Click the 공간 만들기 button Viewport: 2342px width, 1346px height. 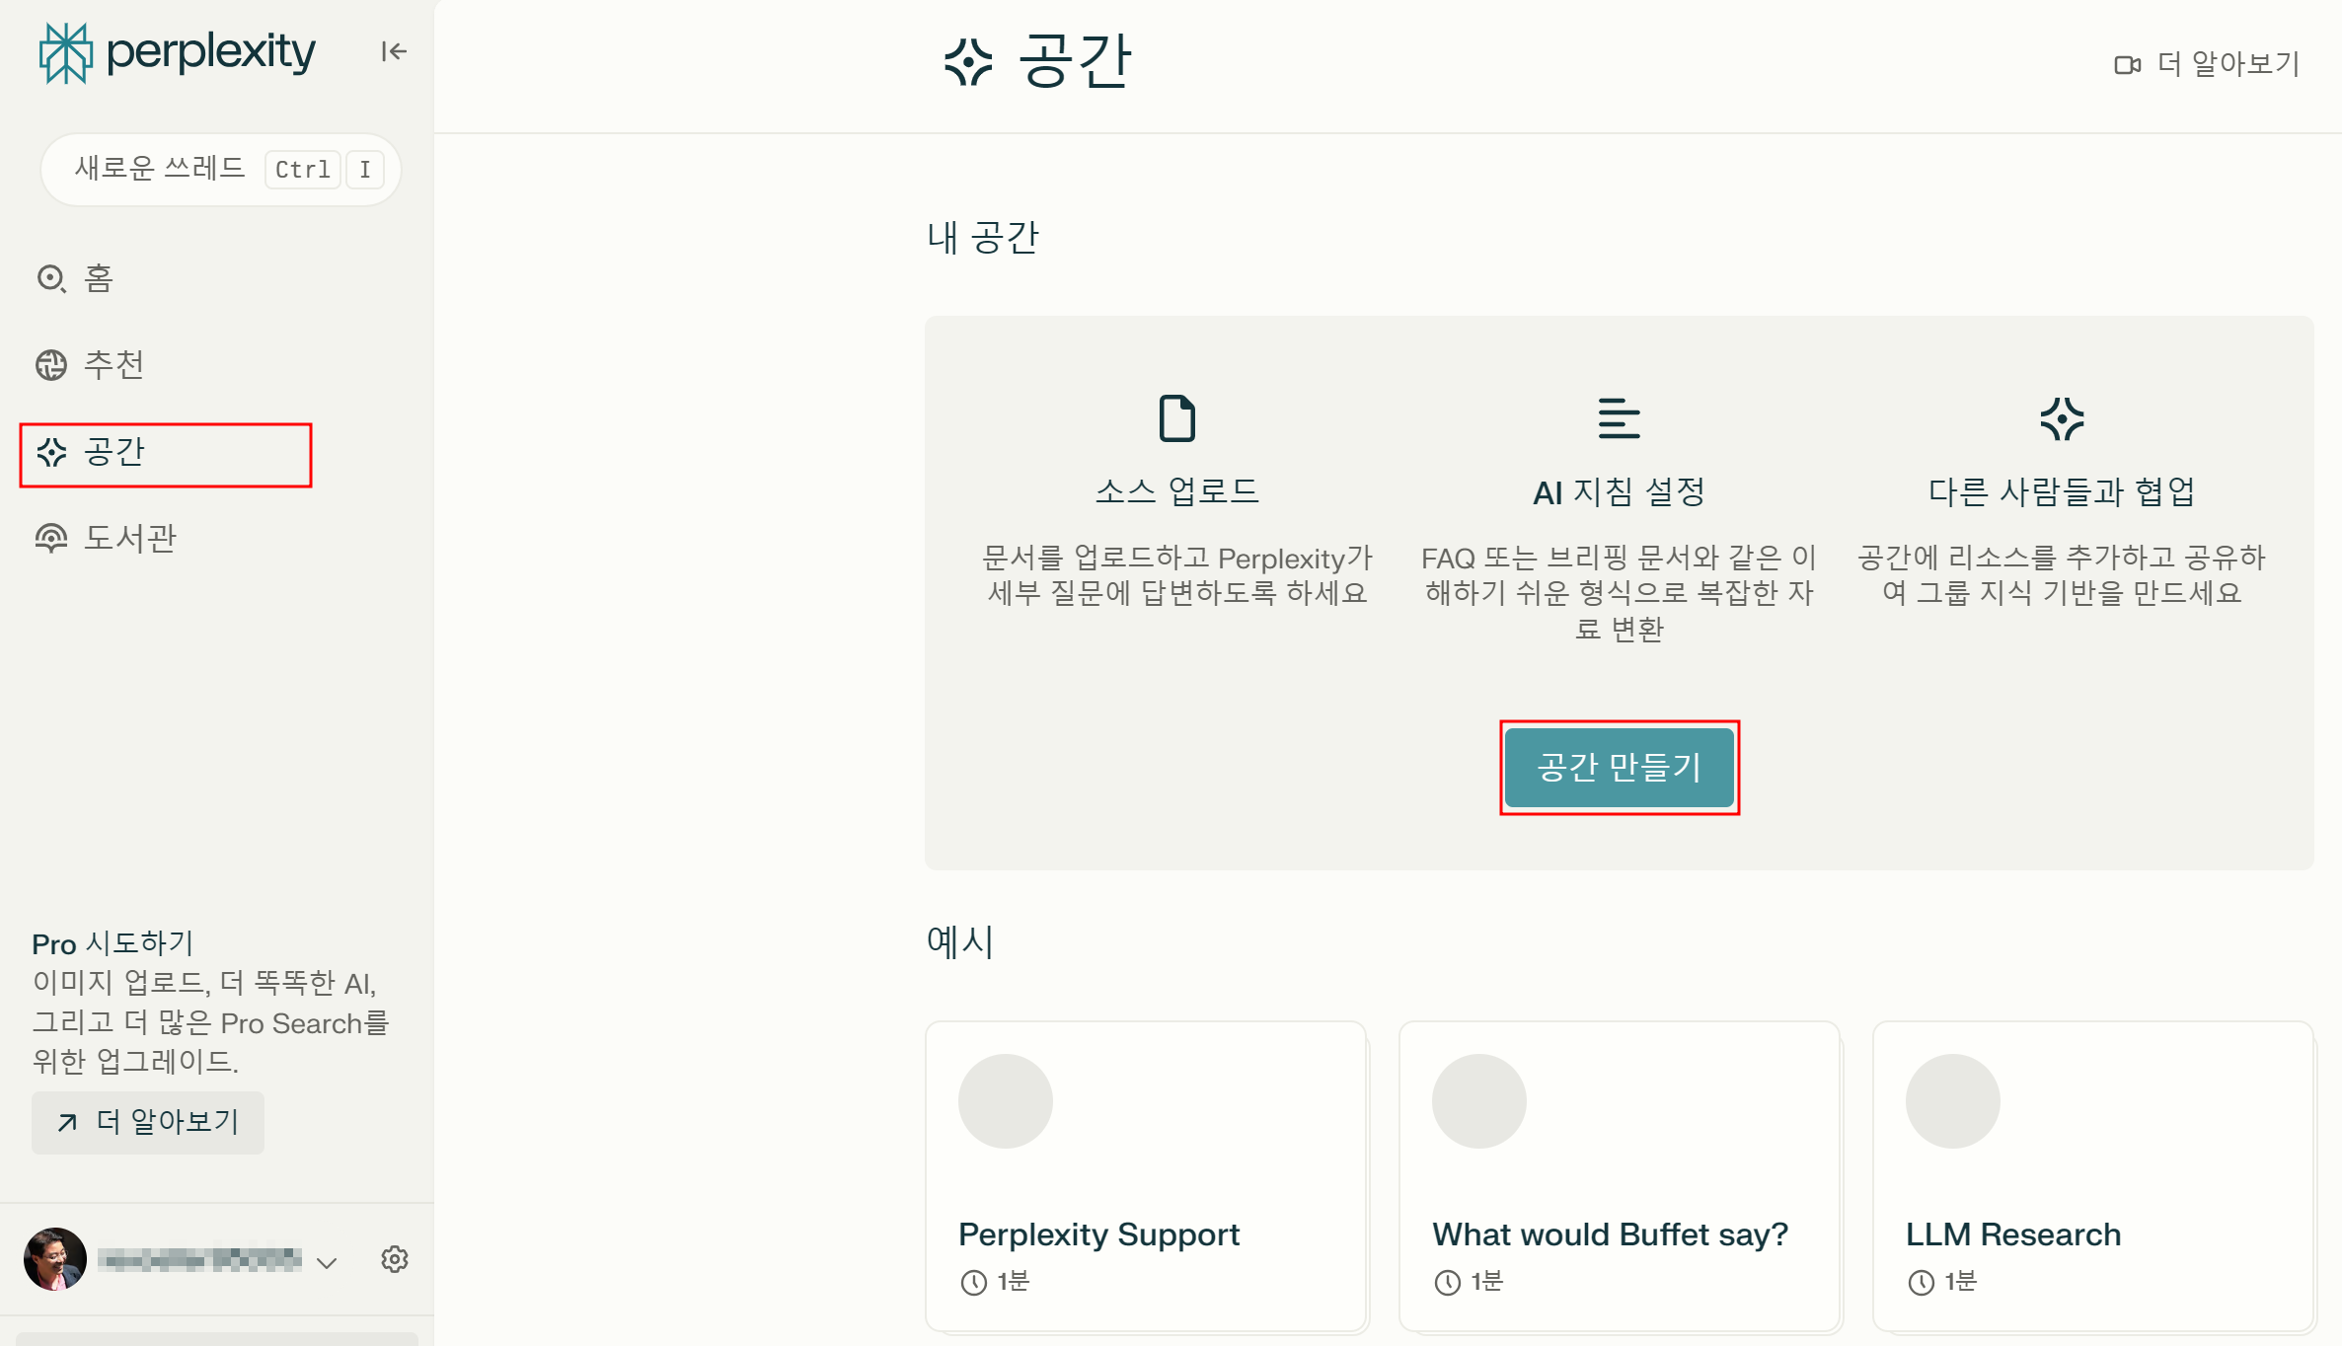pyautogui.click(x=1620, y=768)
